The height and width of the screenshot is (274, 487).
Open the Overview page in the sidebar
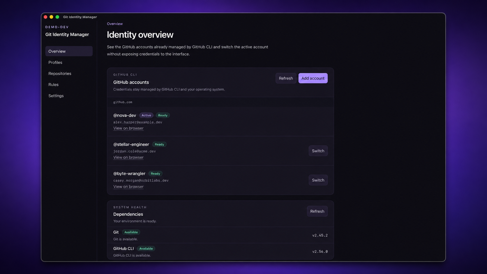click(x=69, y=51)
